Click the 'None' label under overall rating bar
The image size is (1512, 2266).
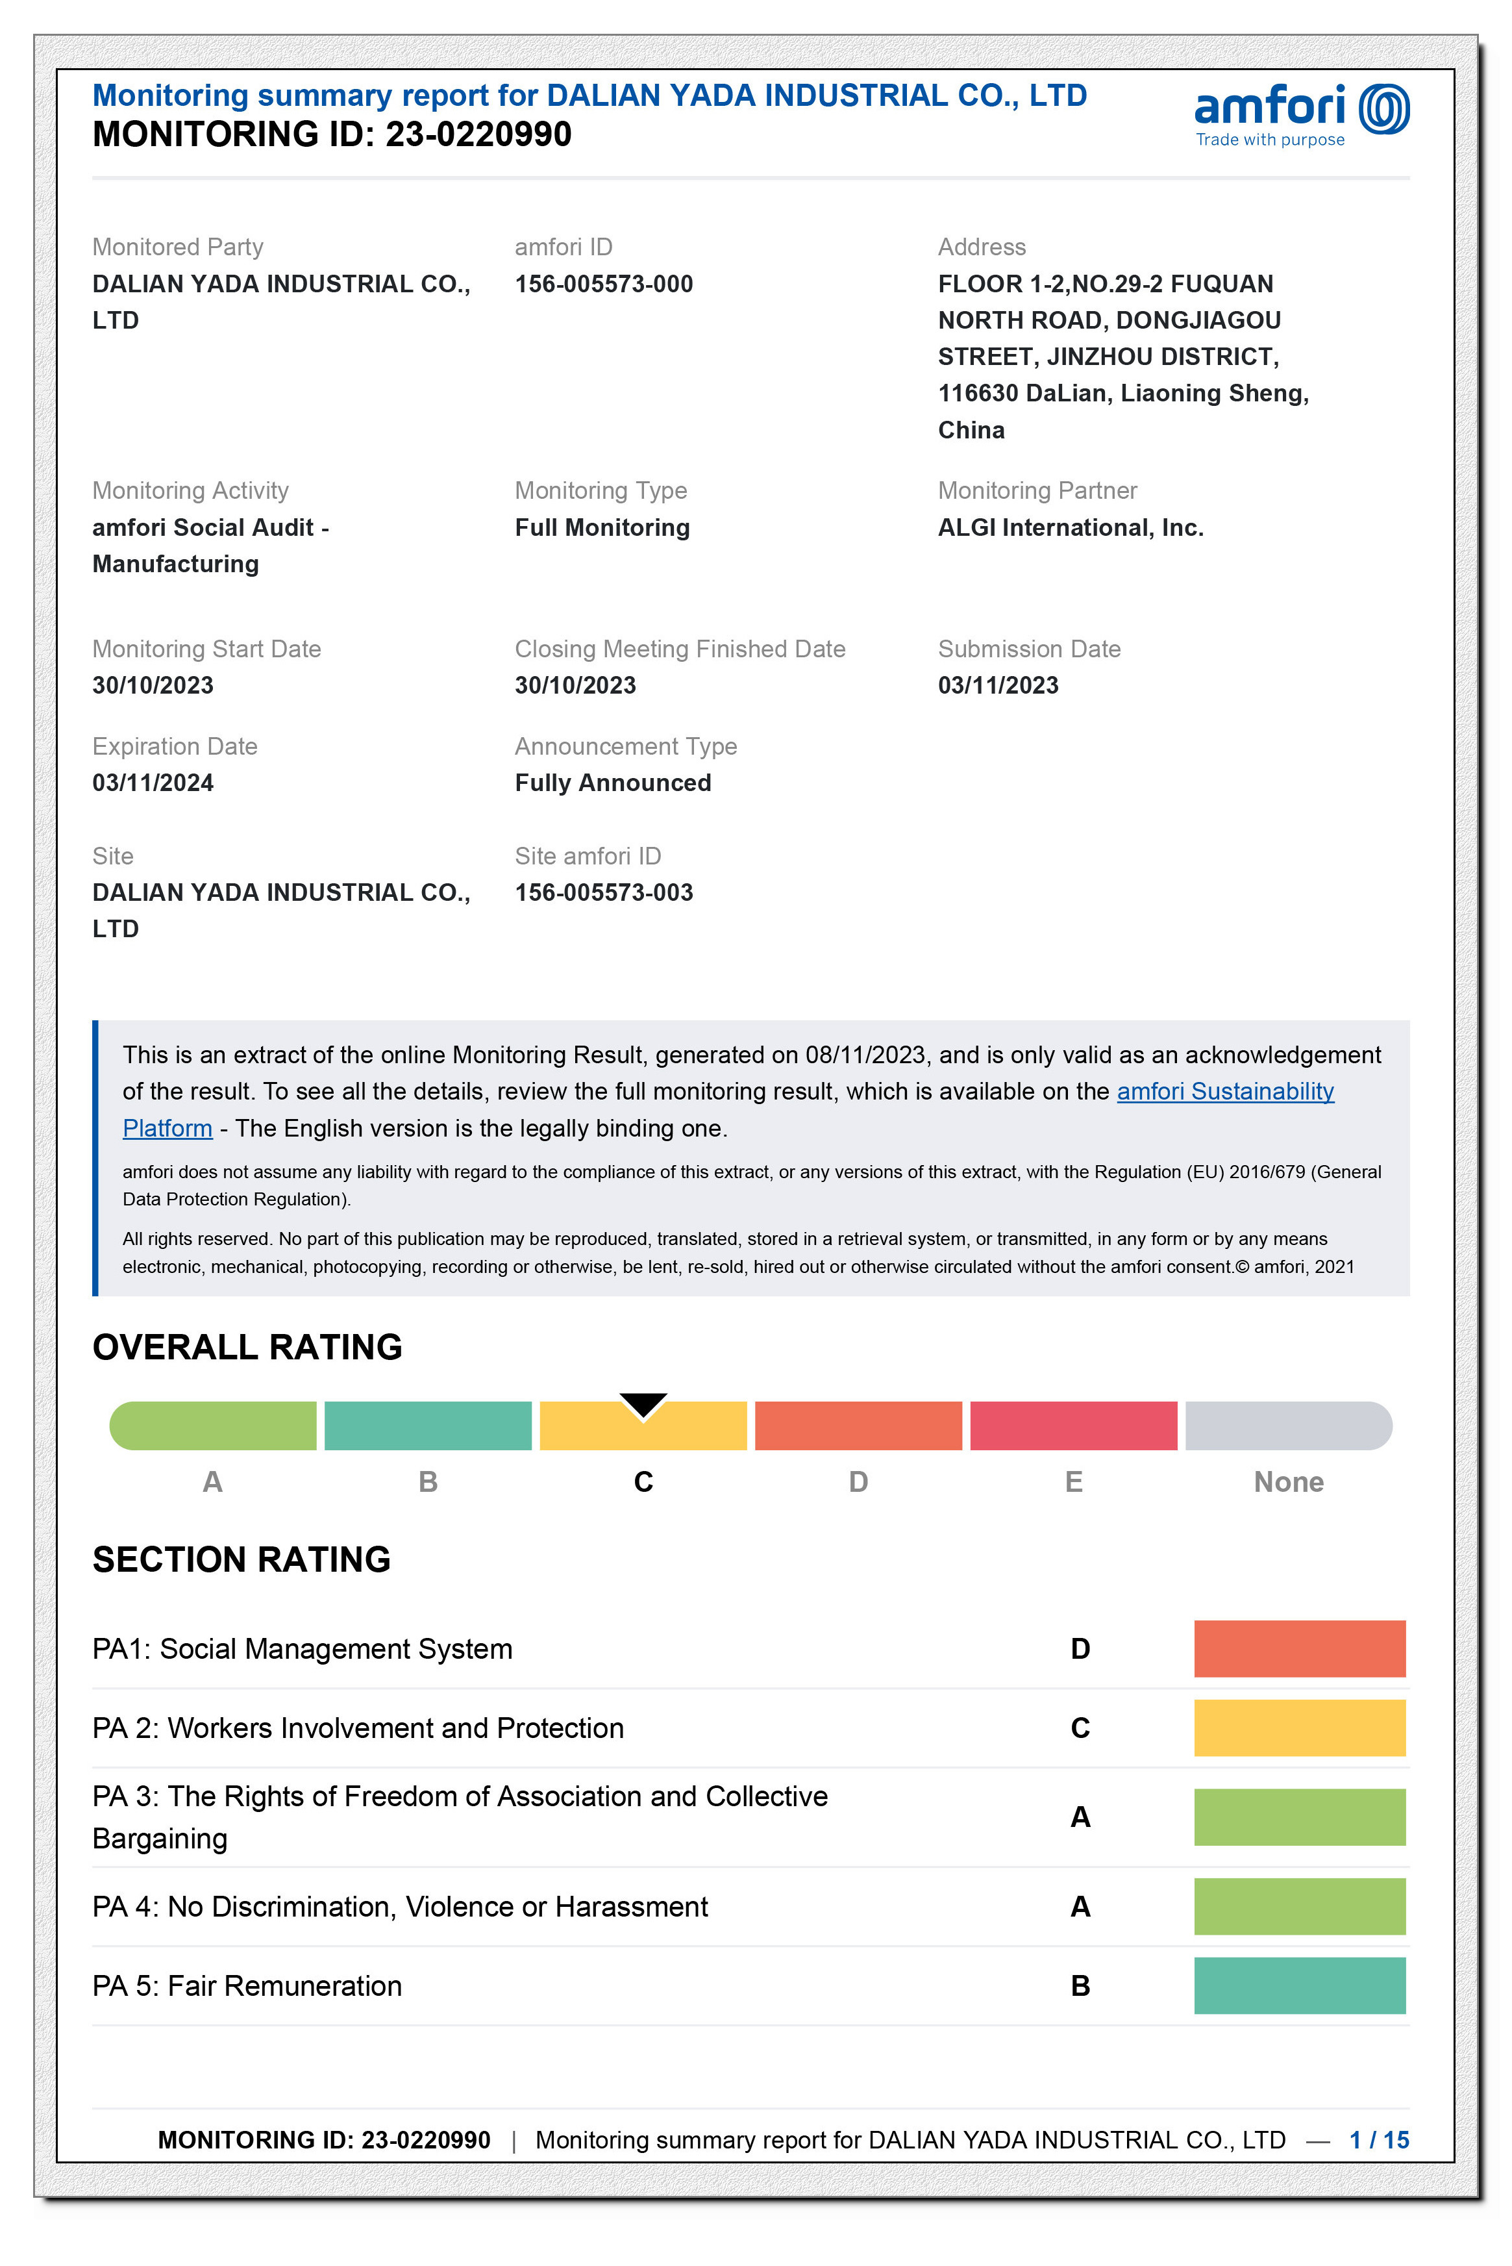click(1288, 1481)
